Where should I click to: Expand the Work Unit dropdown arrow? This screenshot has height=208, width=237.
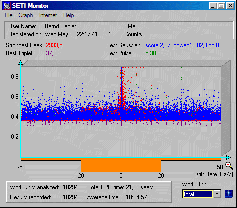pos(217,194)
